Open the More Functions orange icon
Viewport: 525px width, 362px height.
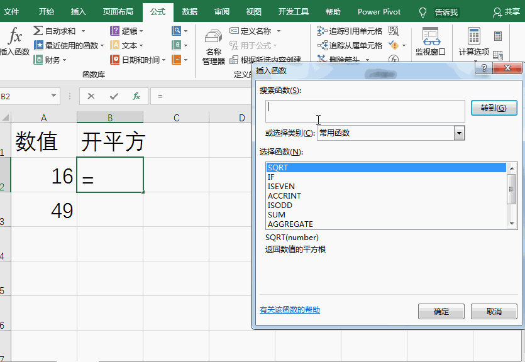click(x=177, y=60)
